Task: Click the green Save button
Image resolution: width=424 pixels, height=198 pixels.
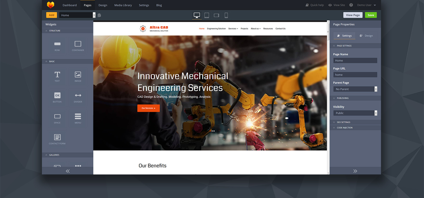Action: (x=371, y=15)
